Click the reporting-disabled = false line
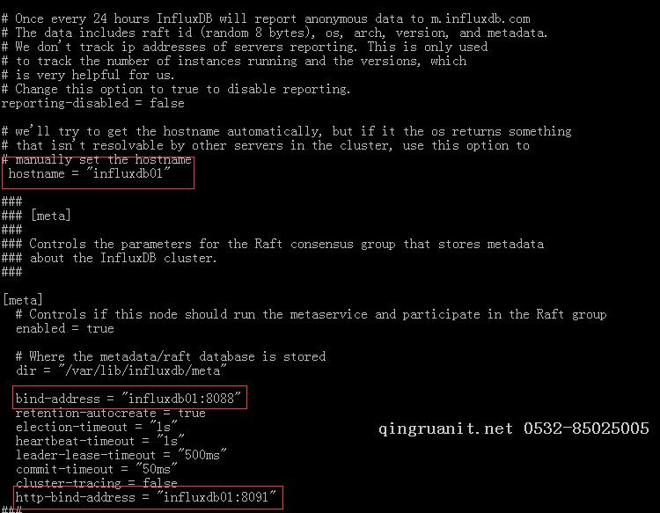 [x=92, y=103]
